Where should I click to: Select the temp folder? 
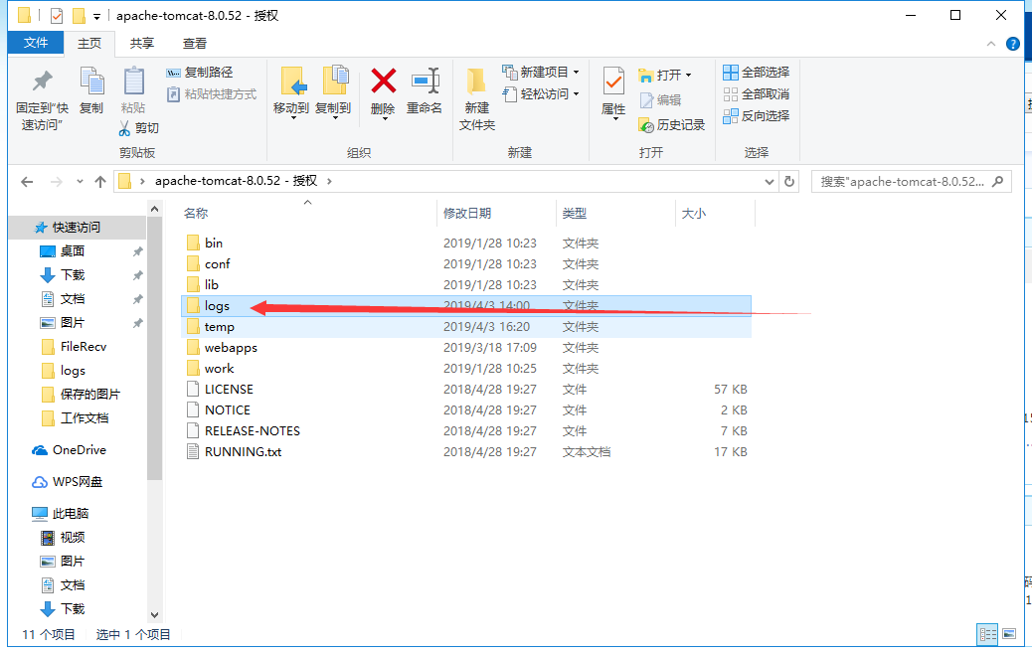[x=466, y=327]
